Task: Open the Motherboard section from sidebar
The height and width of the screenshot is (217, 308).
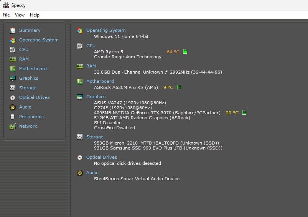Action: [x=33, y=69]
